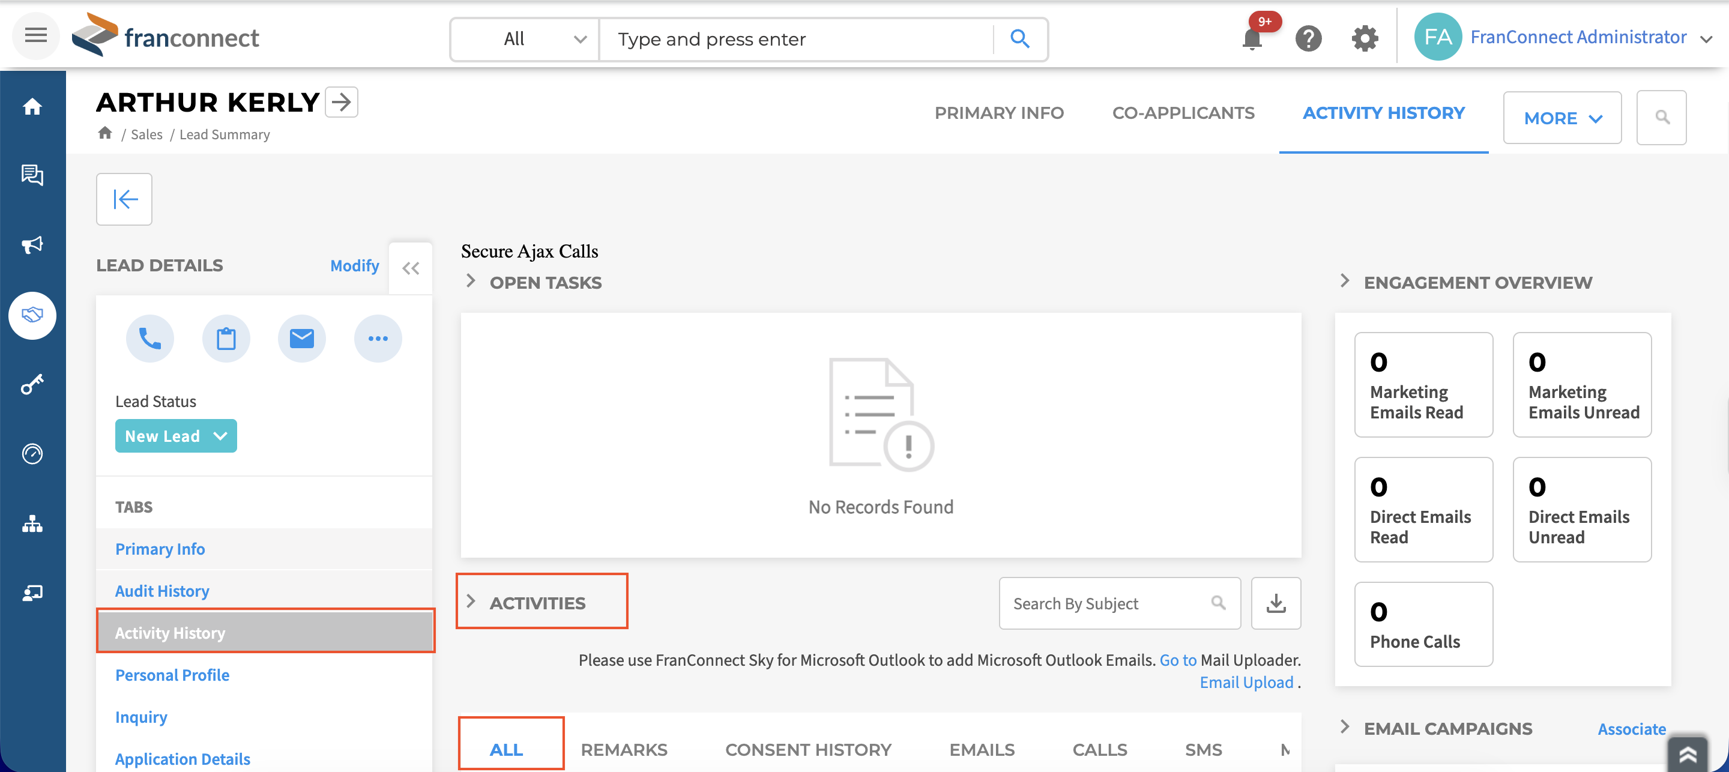
Task: View the Calls activities tab
Action: tap(1099, 750)
